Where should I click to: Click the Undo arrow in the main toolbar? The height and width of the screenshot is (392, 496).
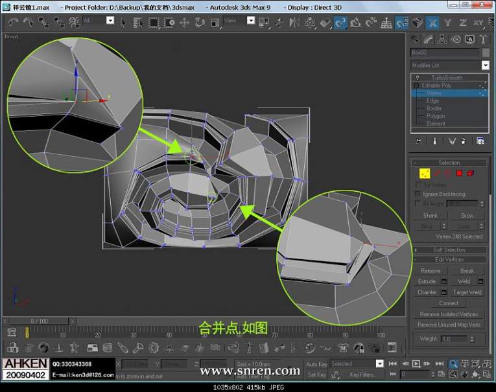coord(12,22)
